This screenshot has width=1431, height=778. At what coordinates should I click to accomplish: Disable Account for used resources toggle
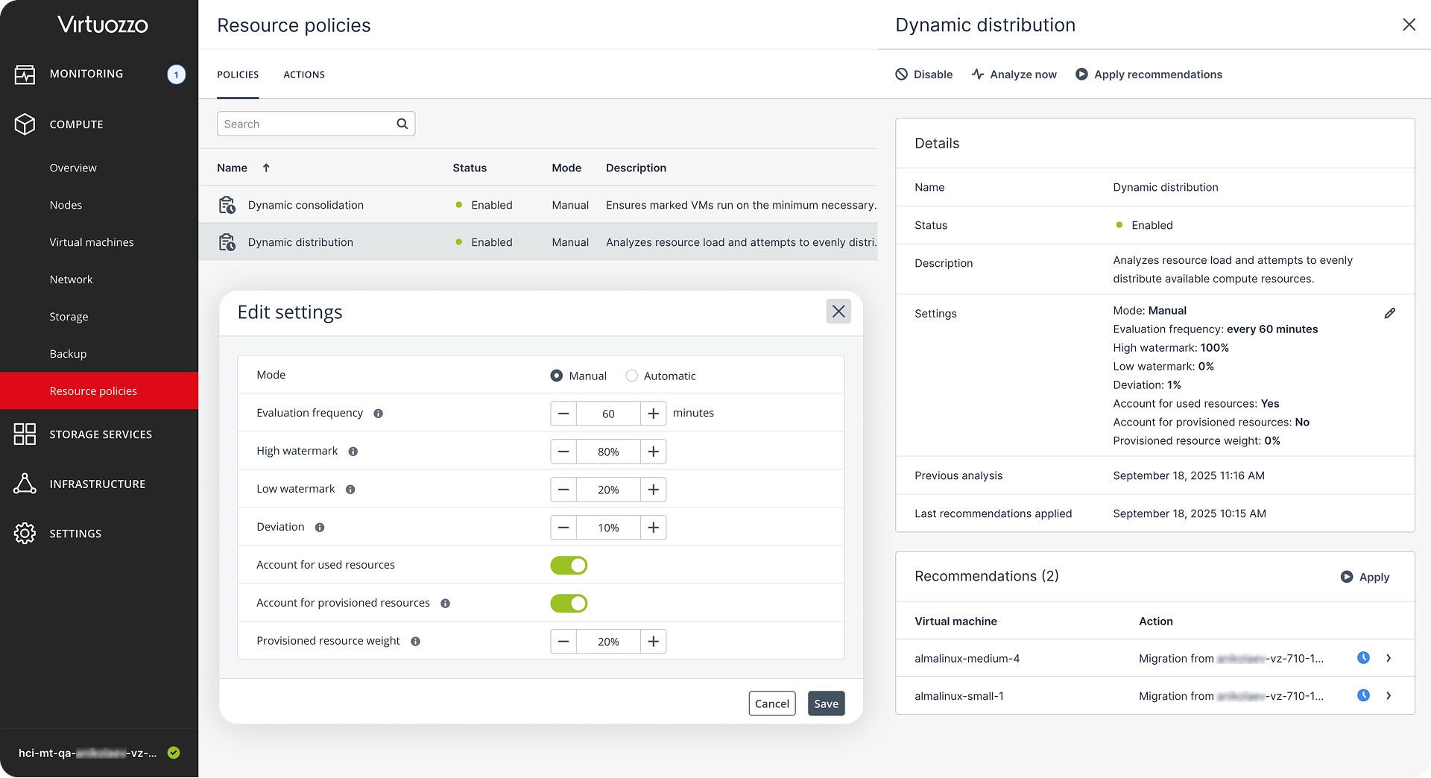pyautogui.click(x=569, y=565)
